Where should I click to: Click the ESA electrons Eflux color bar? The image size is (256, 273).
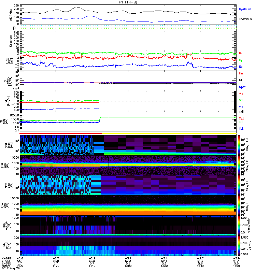pyautogui.click(x=239, y=205)
